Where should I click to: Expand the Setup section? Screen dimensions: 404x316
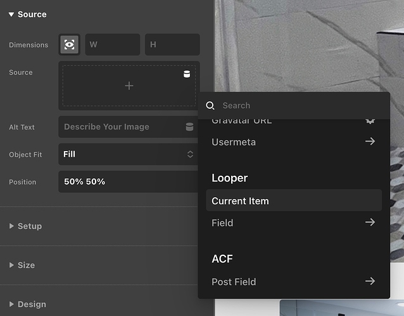(11, 226)
